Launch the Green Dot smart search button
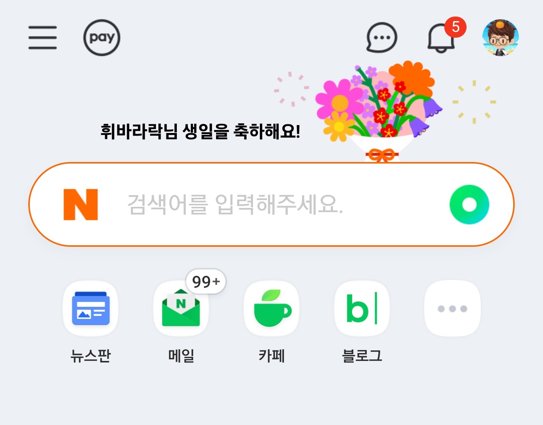Image resolution: width=543 pixels, height=425 pixels. (469, 205)
